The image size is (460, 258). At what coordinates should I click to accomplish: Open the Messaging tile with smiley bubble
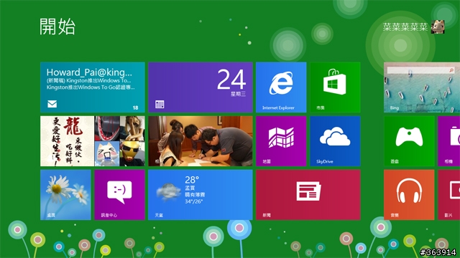pyautogui.click(x=119, y=195)
